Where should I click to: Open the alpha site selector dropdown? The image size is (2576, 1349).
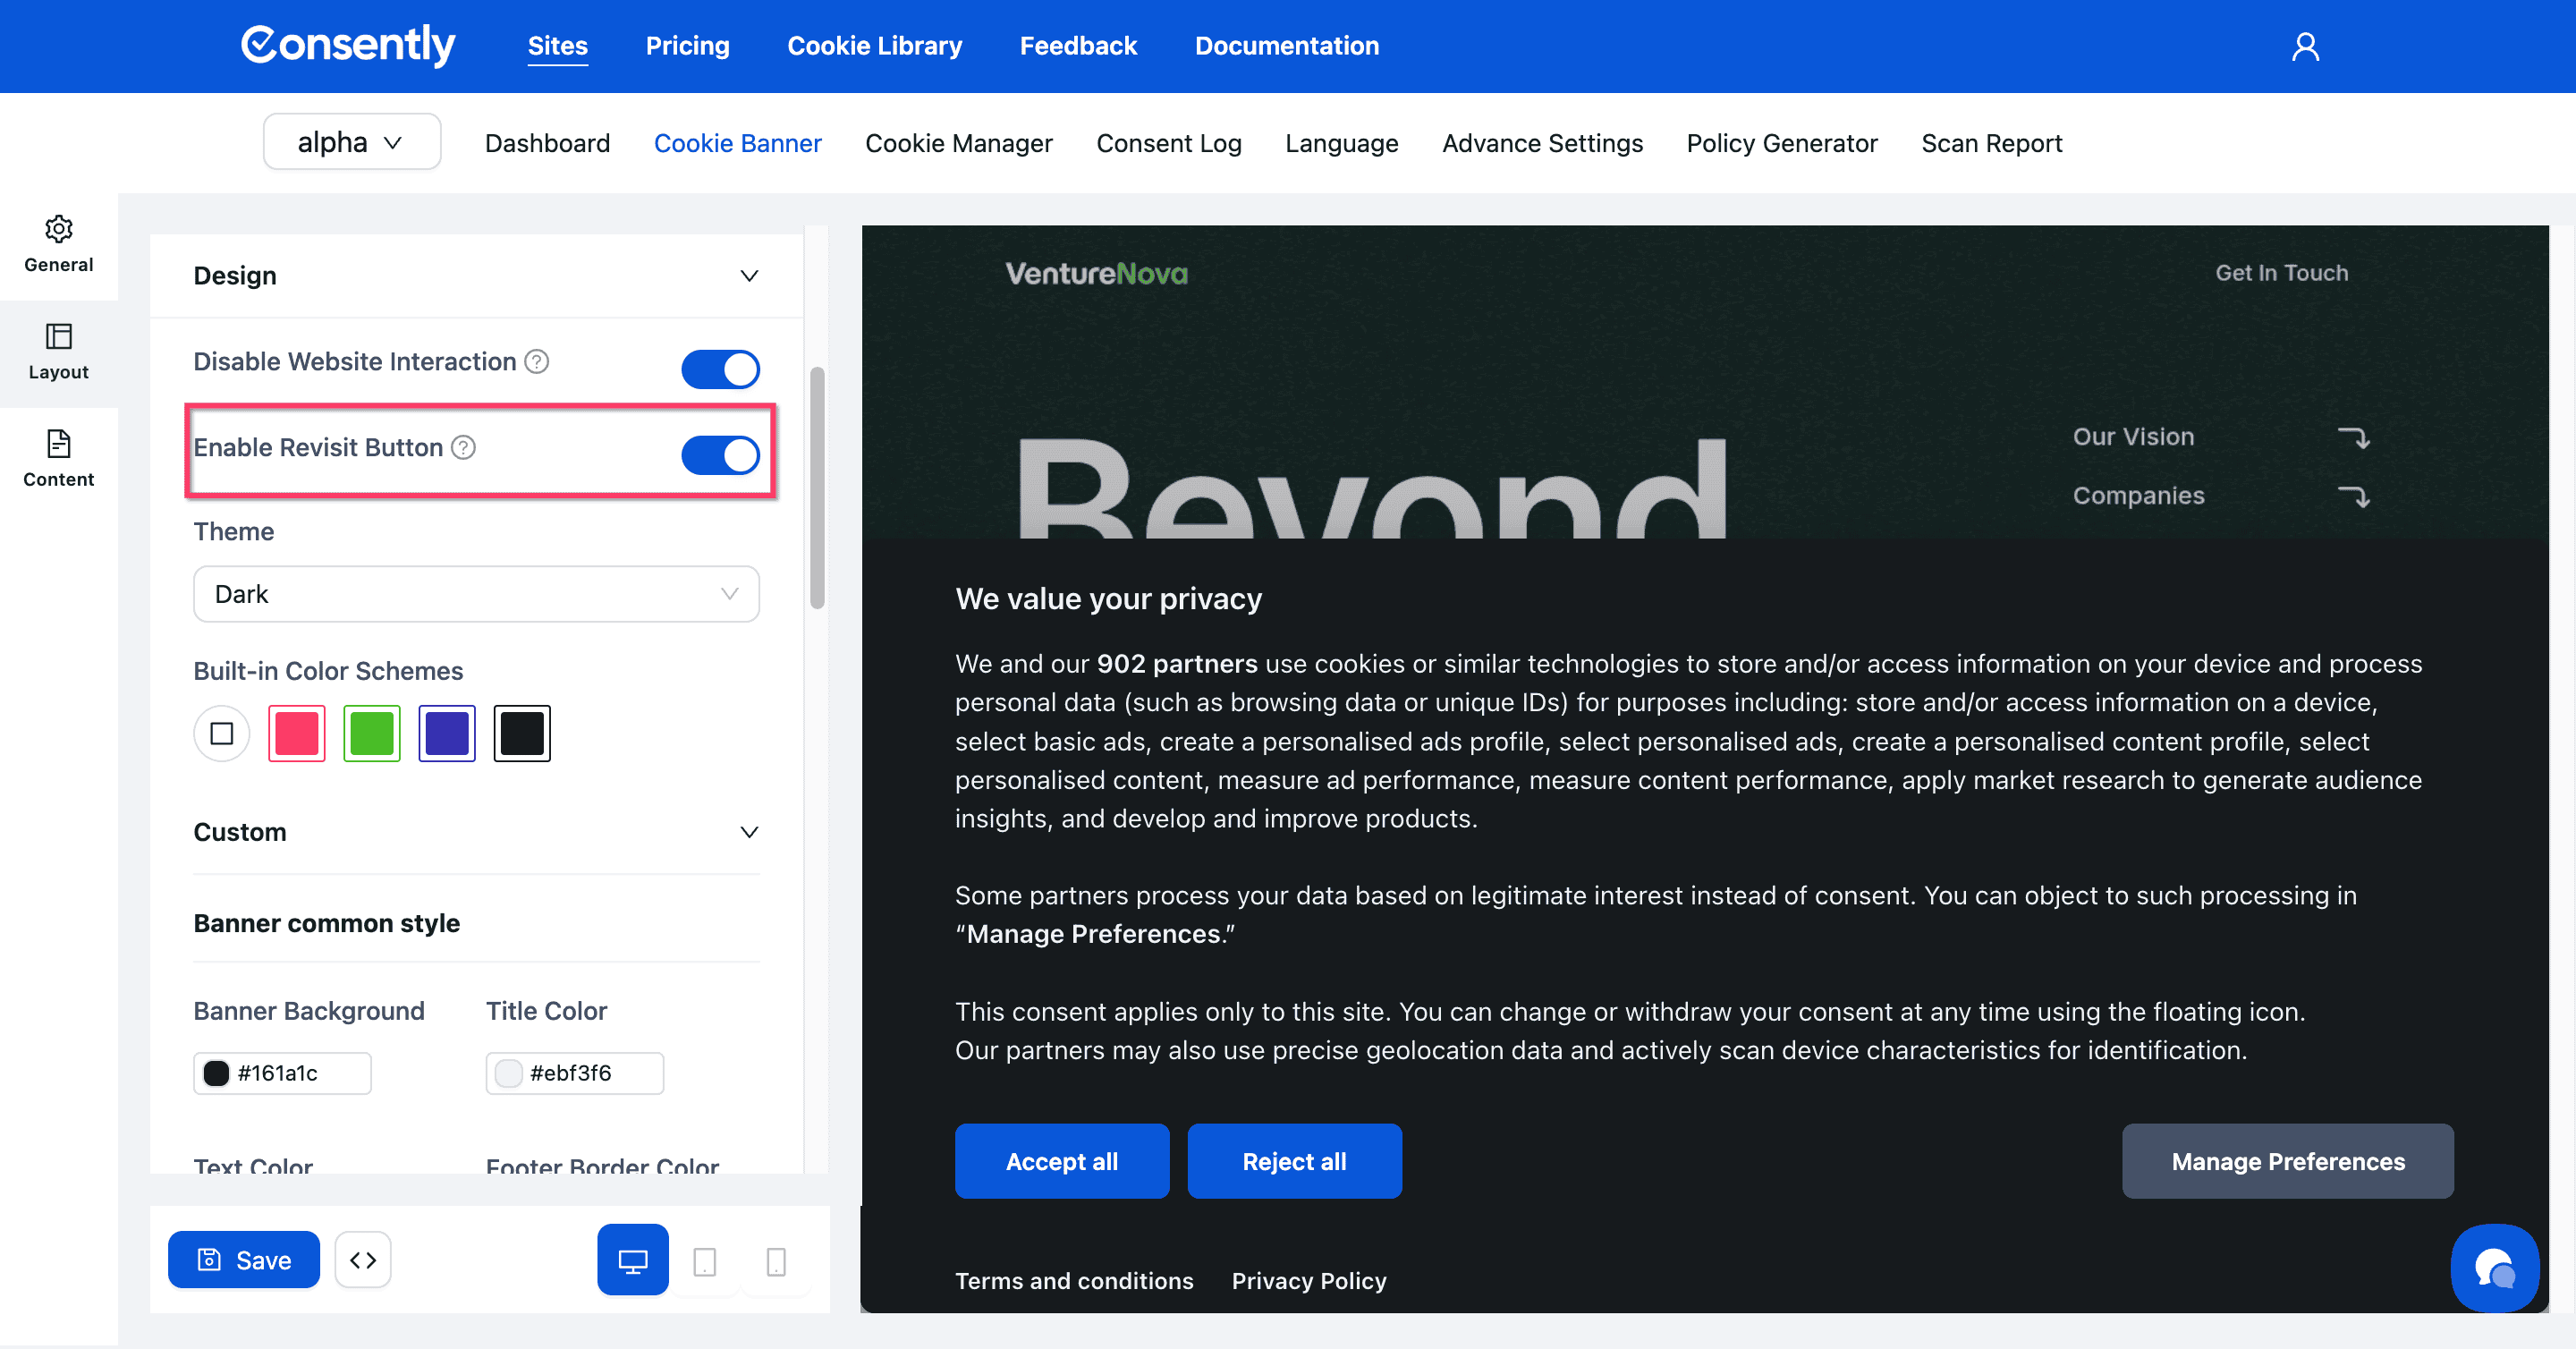pyautogui.click(x=351, y=142)
